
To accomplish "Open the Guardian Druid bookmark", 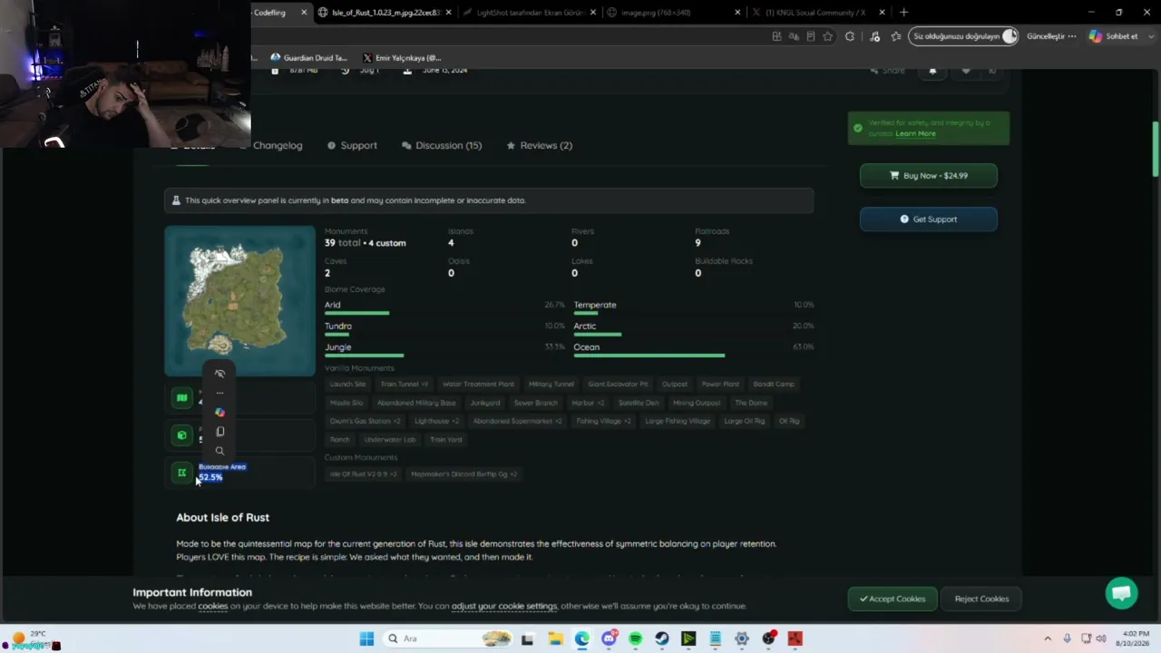I will pyautogui.click(x=308, y=58).
